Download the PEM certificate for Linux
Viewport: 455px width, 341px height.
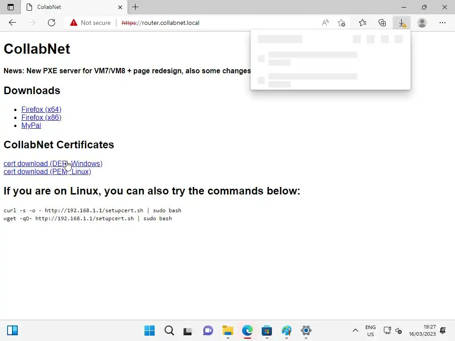pyautogui.click(x=47, y=172)
